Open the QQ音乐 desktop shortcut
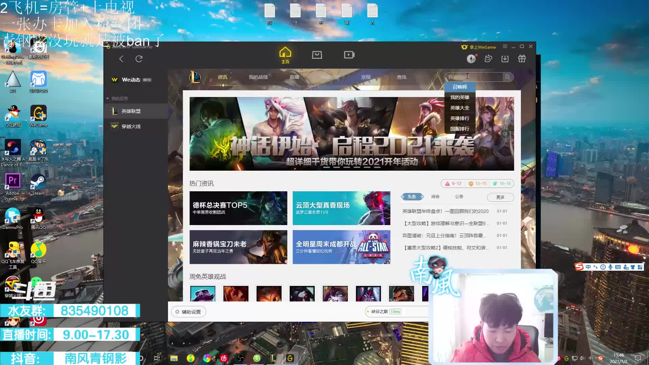The height and width of the screenshot is (365, 649). pyautogui.click(x=38, y=253)
